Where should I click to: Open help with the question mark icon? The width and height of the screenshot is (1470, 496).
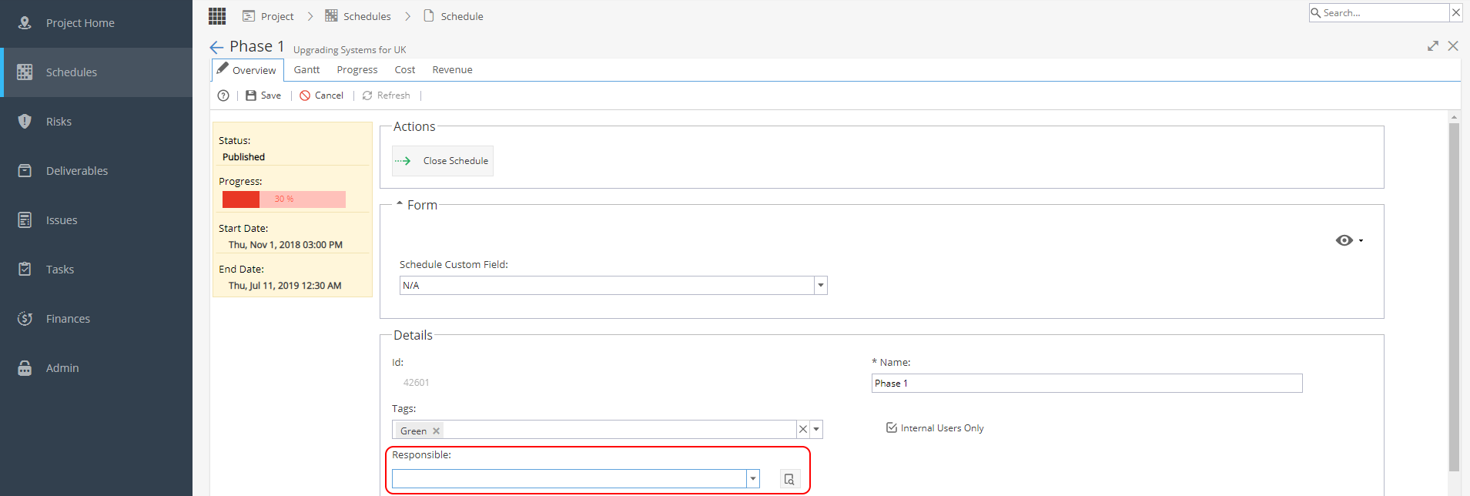pyautogui.click(x=223, y=96)
